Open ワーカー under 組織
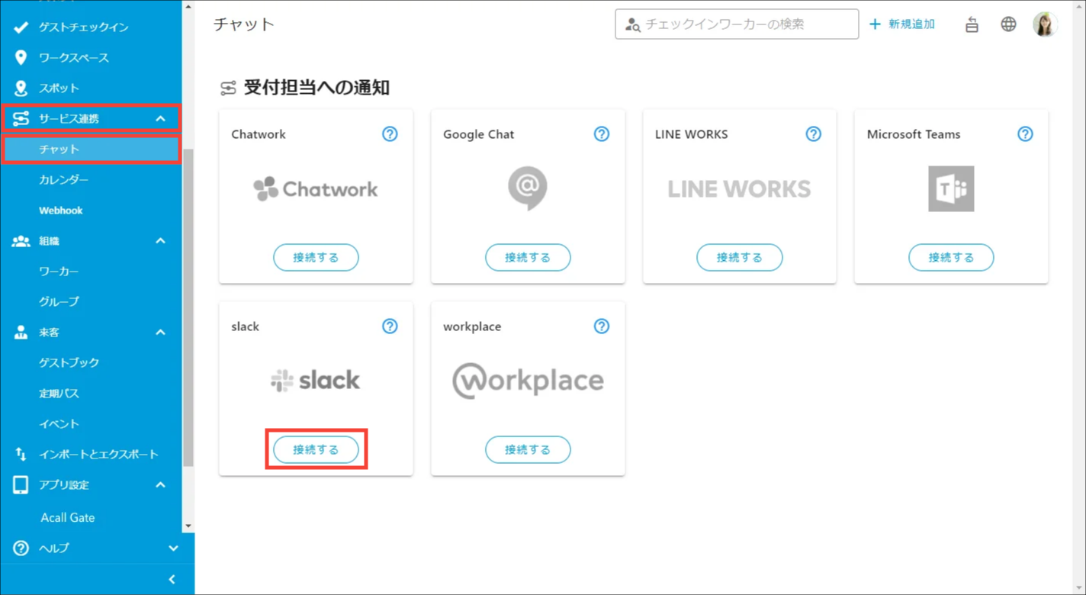Viewport: 1086px width, 595px height. 92,272
